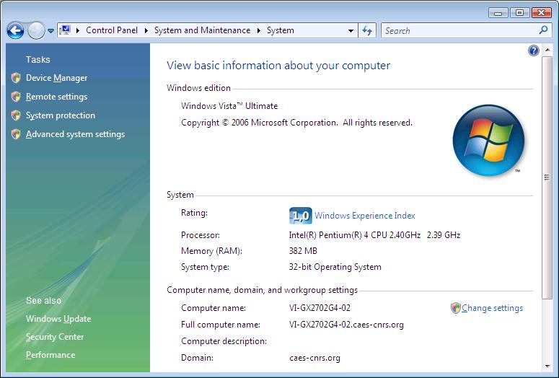559x378 pixels.
Task: Minimize the System window
Action: point(498,13)
